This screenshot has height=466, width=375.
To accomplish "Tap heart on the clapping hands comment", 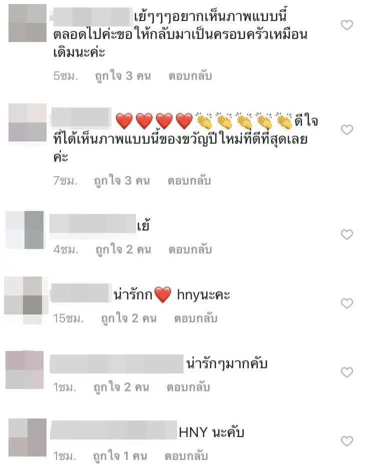I will pos(346,130).
